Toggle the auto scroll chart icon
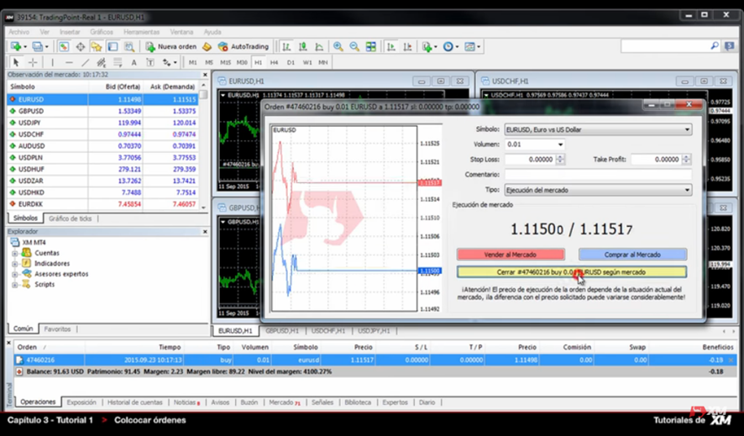Viewport: 744px width, 436px height. (x=391, y=46)
